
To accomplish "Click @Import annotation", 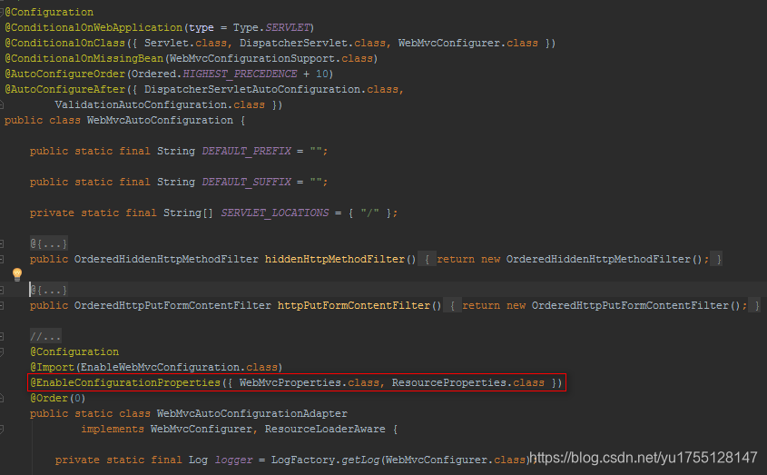I will (52, 367).
